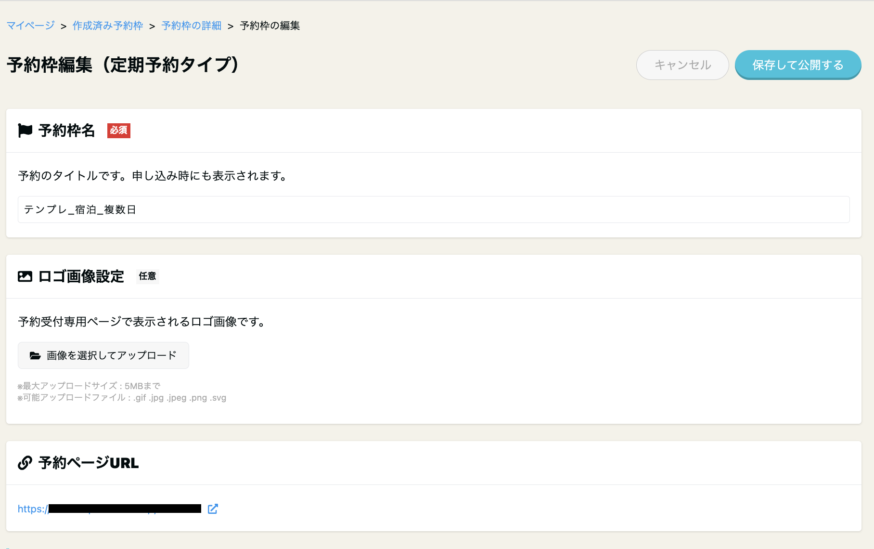Screen dimensions: 874x549
Task: Open booking page via external link icon
Action: click(x=213, y=509)
